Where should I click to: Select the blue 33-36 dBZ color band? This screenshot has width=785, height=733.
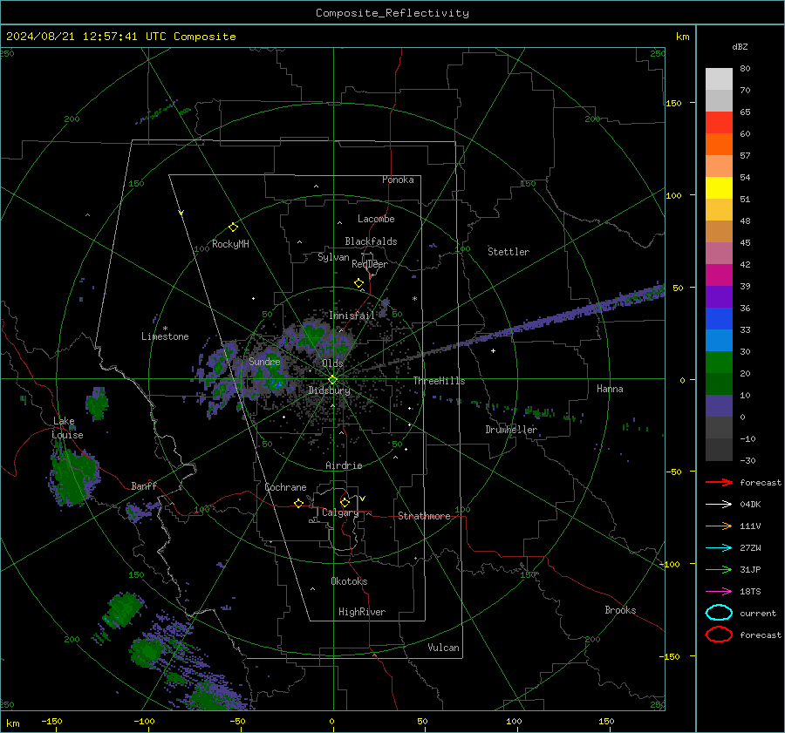click(x=719, y=318)
